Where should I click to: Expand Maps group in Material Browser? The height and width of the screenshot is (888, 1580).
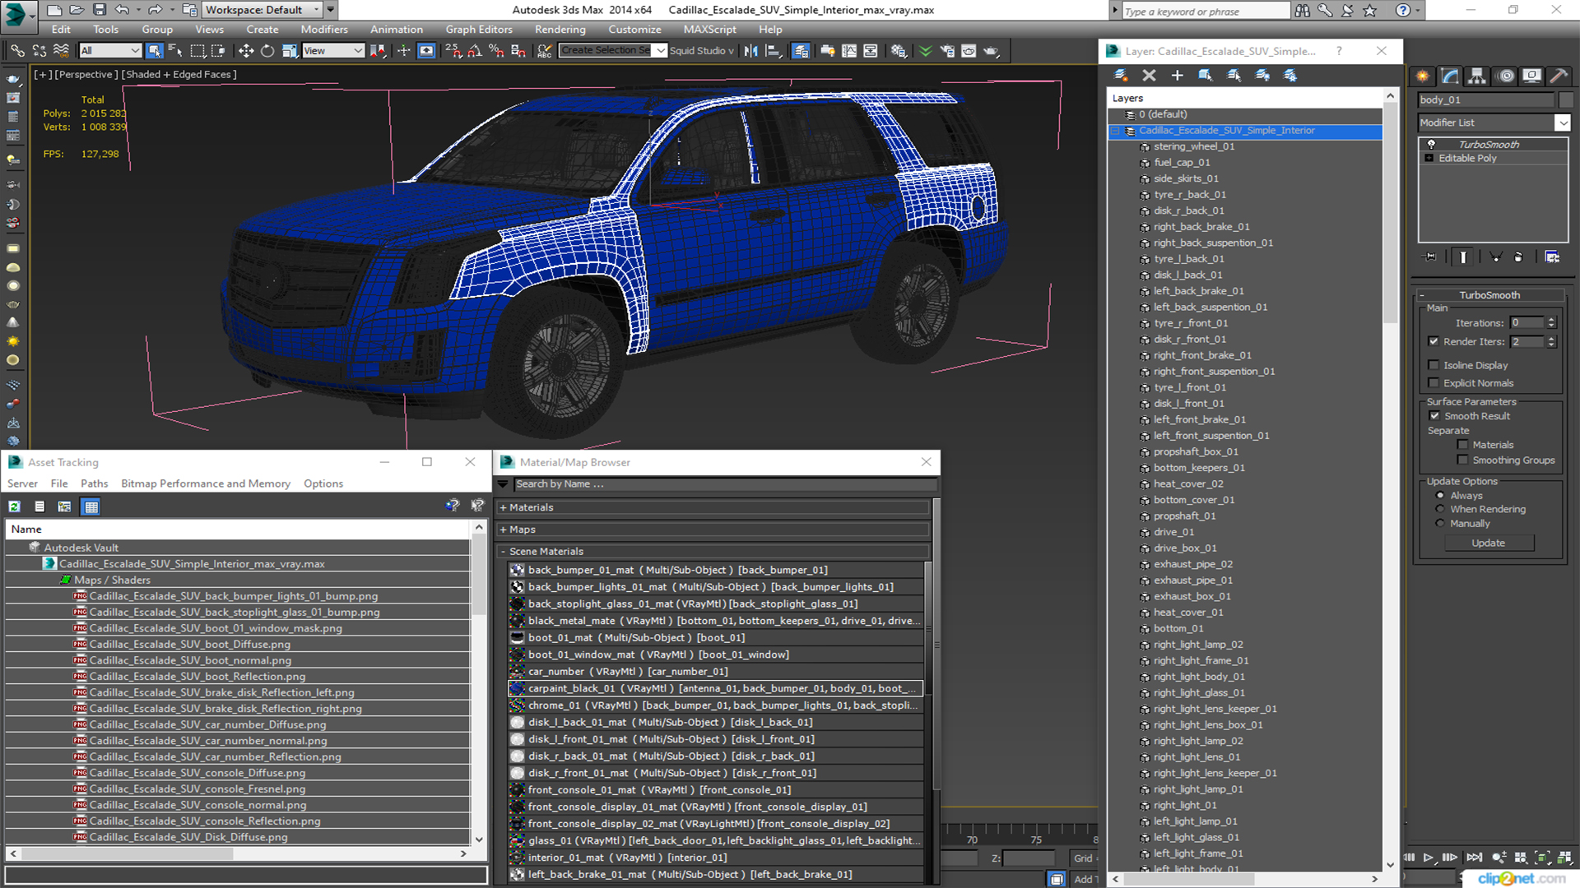click(503, 530)
